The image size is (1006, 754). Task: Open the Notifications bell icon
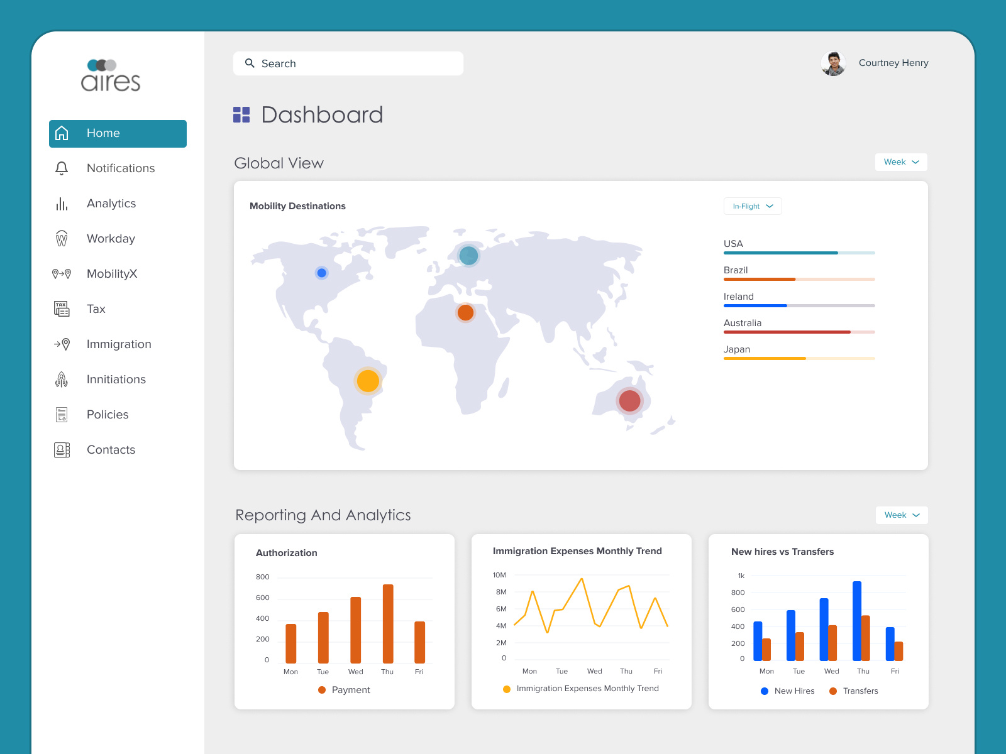(62, 168)
